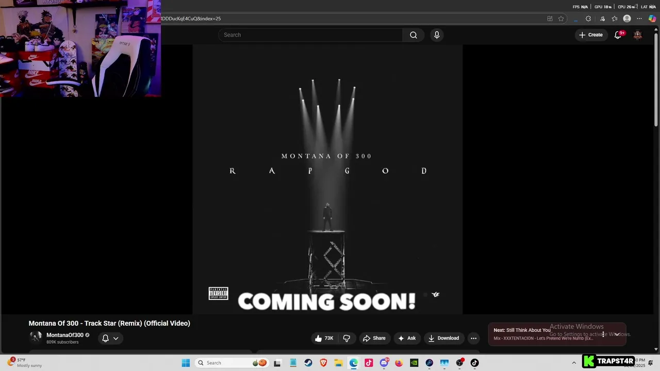Favorite this page with the star icon
The image size is (660, 371).
pyautogui.click(x=561, y=19)
